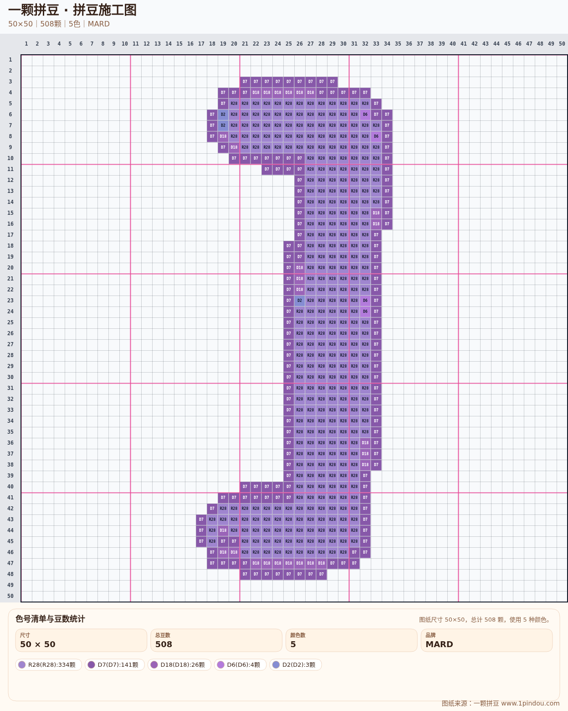The image size is (568, 711).
Task: Click the D18 bead in row 16
Action: point(376,224)
